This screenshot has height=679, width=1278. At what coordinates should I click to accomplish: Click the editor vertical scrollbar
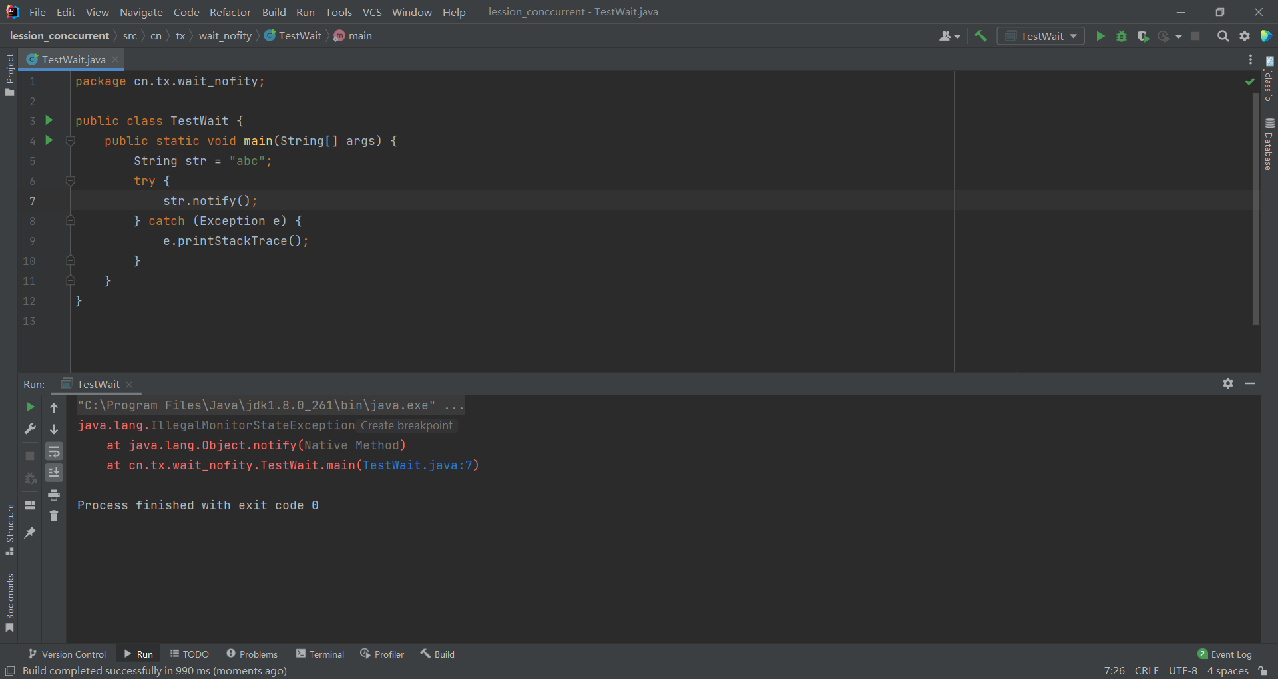click(1256, 208)
